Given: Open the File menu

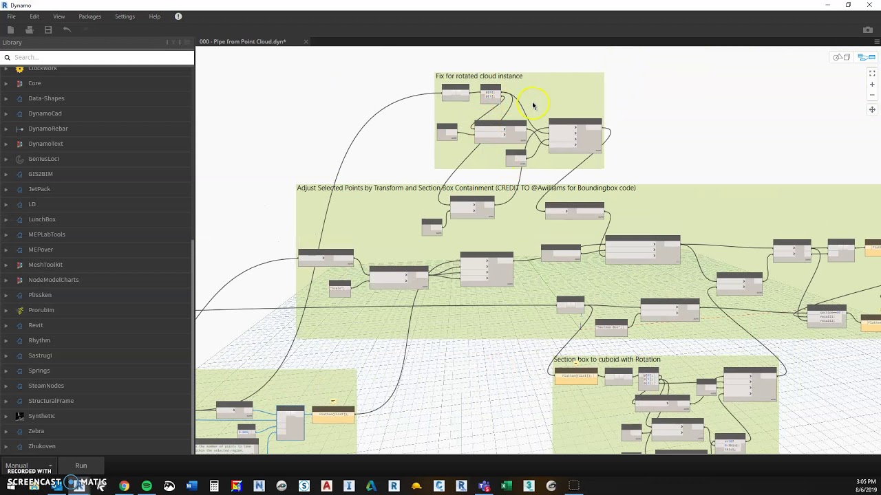Looking at the screenshot, I should pyautogui.click(x=11, y=16).
